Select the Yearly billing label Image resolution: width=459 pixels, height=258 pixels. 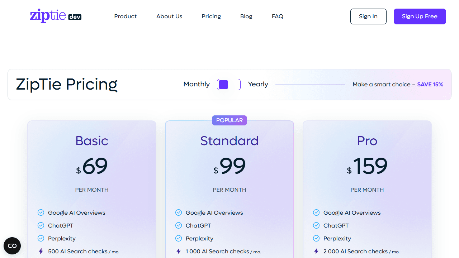[258, 84]
